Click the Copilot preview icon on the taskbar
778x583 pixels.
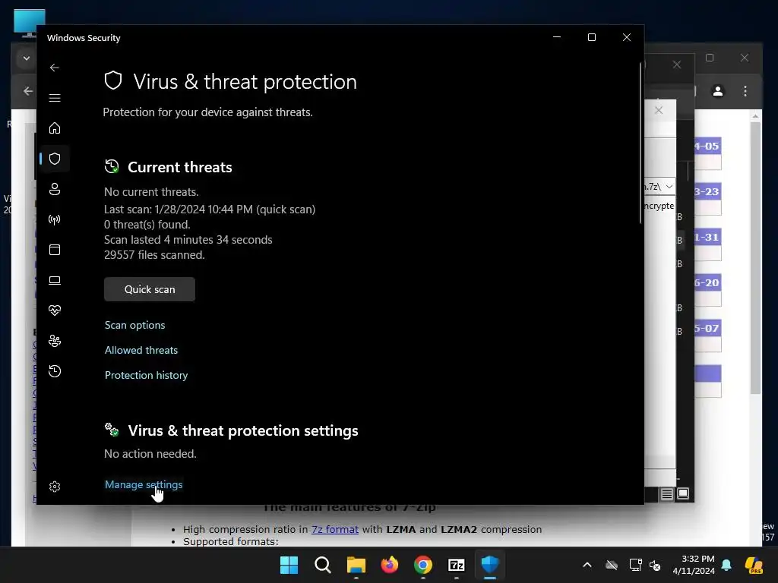pyautogui.click(x=754, y=565)
